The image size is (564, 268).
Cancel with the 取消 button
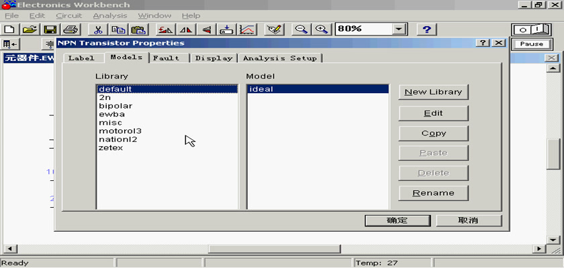469,220
